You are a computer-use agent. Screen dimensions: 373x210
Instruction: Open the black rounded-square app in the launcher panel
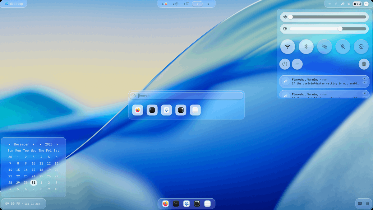pyautogui.click(x=181, y=110)
